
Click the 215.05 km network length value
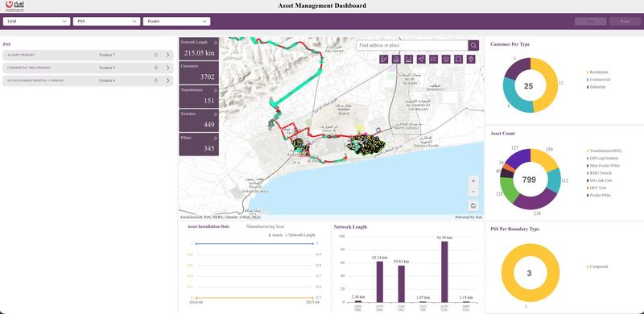pos(199,52)
